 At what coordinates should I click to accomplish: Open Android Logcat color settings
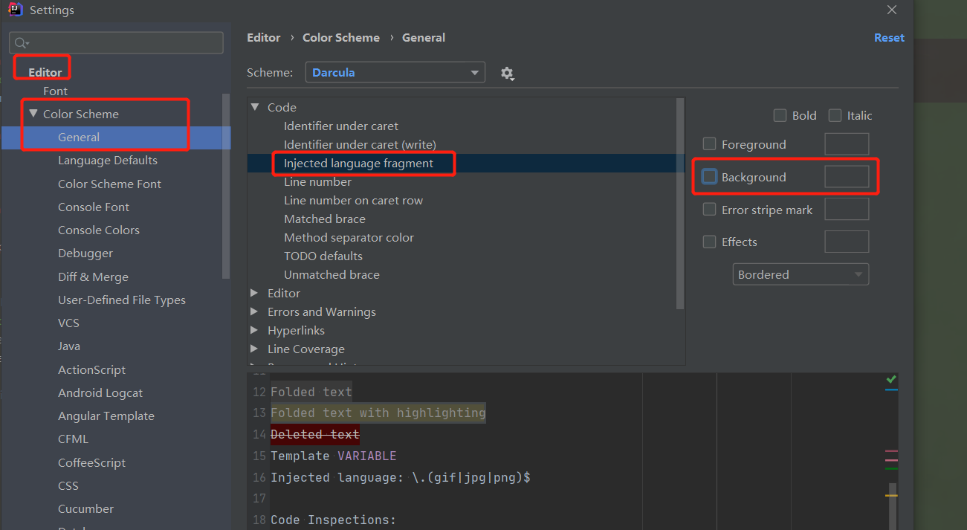(x=100, y=392)
